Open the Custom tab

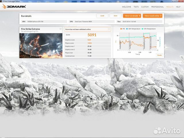pyautogui.click(x=145, y=7)
